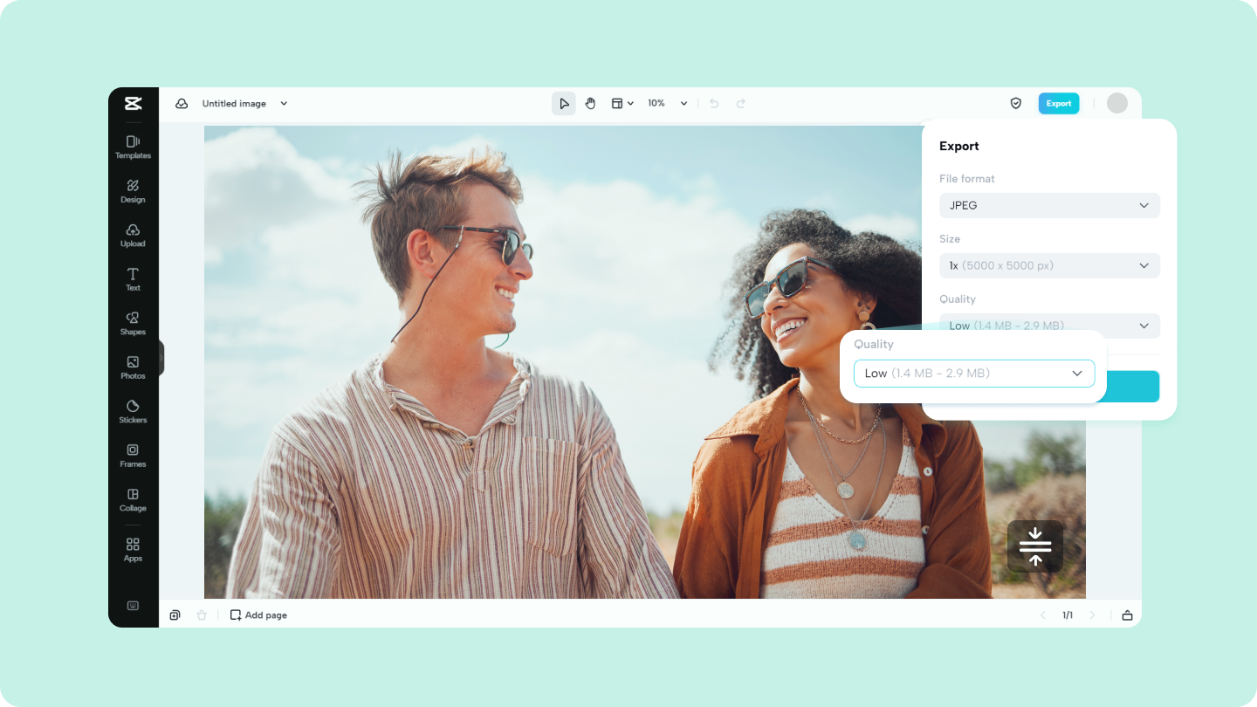
Task: Click the shield icon beside Export
Action: pyautogui.click(x=1016, y=103)
